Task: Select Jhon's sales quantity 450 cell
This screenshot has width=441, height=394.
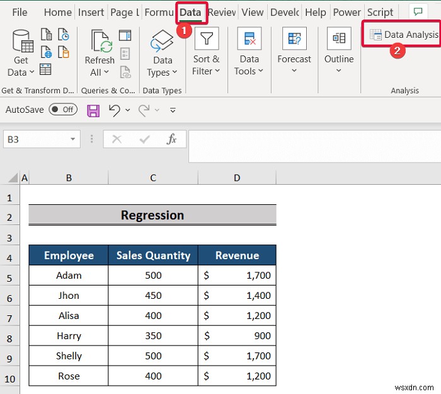Action: [153, 296]
